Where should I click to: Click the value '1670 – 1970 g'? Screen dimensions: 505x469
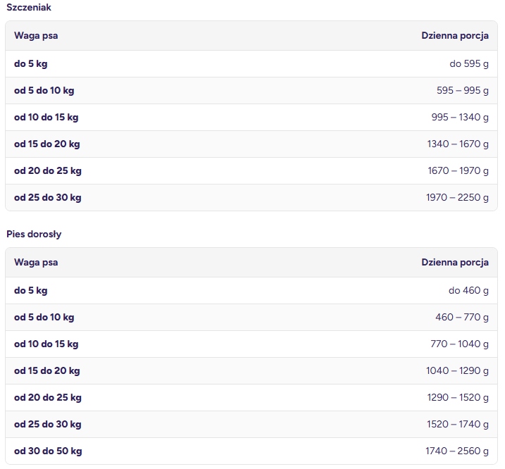click(458, 170)
